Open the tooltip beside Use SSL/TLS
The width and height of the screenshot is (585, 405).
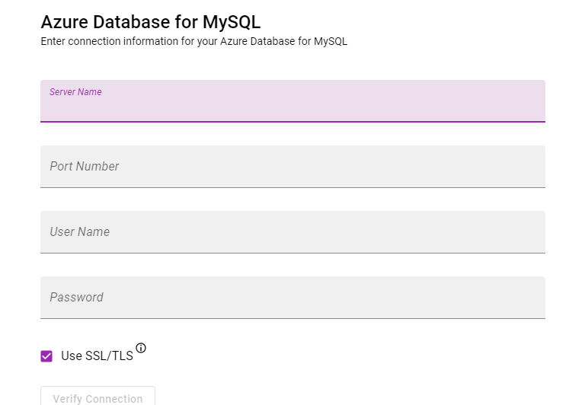141,348
